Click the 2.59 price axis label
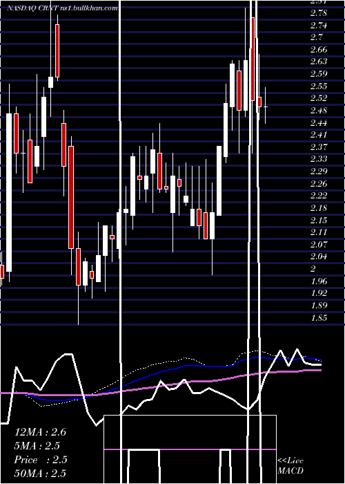345x484 pixels. coord(319,74)
